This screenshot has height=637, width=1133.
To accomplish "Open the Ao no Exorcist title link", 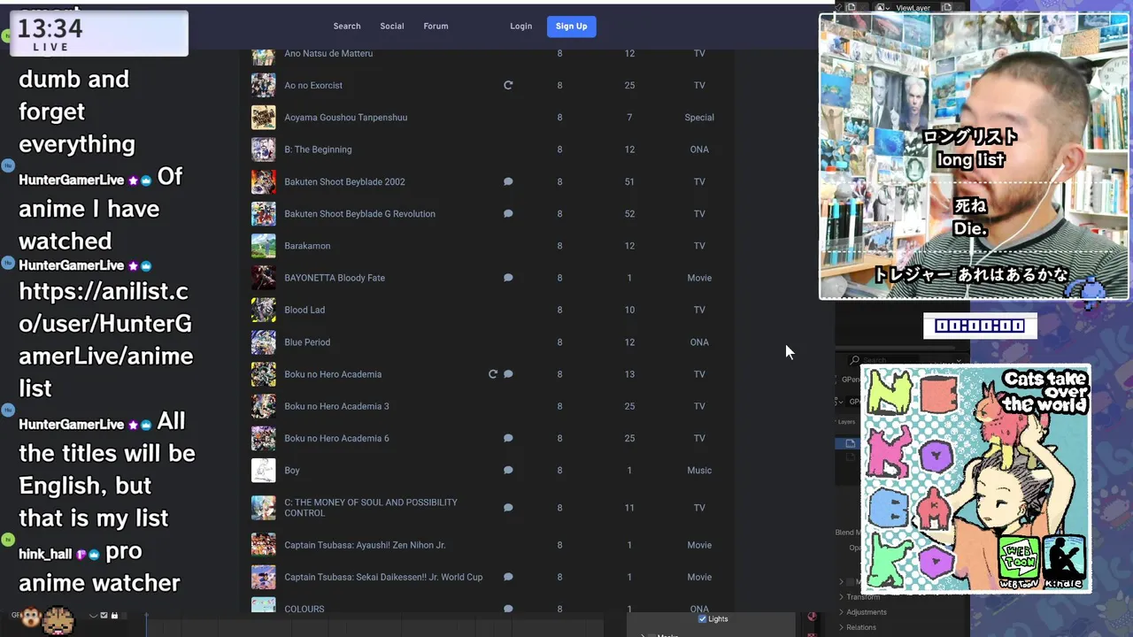I will click(313, 86).
